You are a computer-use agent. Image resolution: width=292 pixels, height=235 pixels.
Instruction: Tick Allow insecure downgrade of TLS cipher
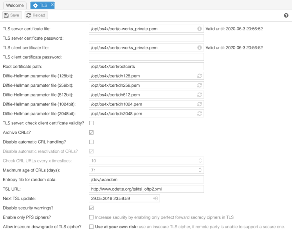click(91, 227)
